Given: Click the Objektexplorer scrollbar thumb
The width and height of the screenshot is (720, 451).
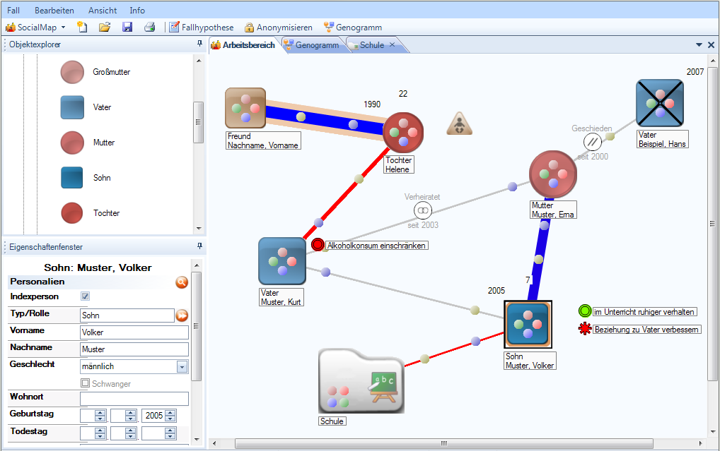Looking at the screenshot, I should click(x=198, y=122).
